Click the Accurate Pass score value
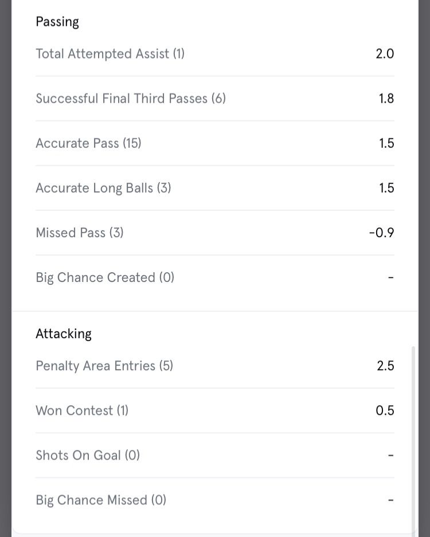430x537 pixels. pos(386,143)
